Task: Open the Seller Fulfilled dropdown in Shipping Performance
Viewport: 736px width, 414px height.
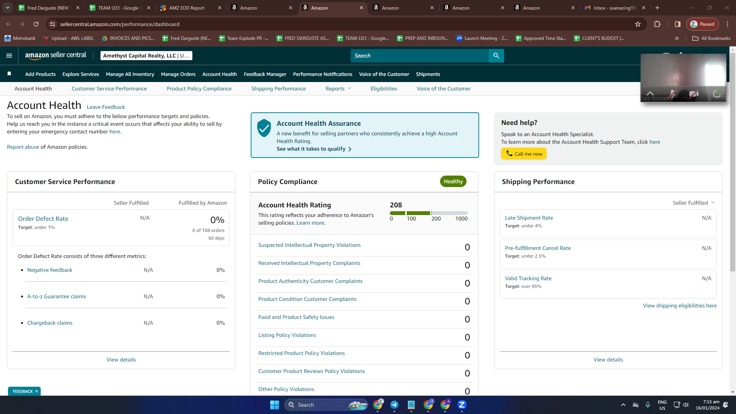Action: [x=693, y=203]
